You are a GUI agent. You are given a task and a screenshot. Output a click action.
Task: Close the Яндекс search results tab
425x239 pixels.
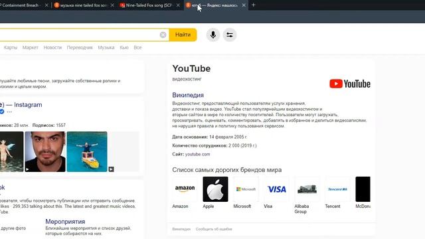point(244,5)
